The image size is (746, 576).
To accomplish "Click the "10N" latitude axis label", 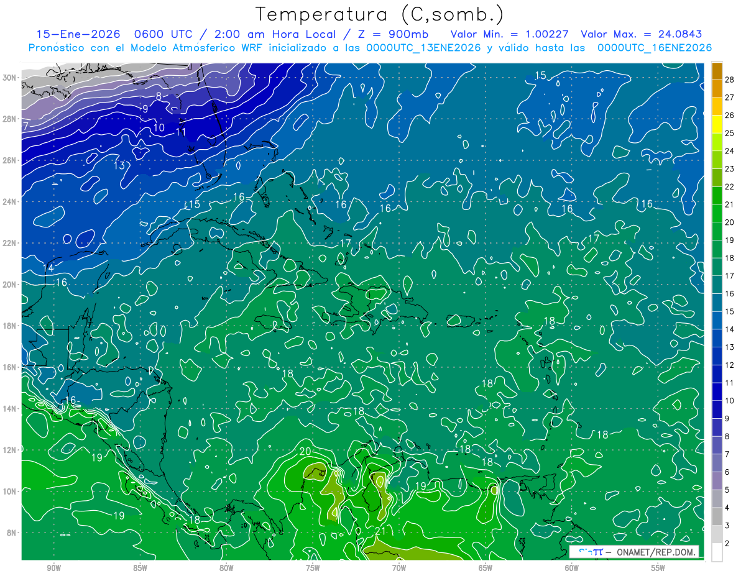I will (x=11, y=491).
